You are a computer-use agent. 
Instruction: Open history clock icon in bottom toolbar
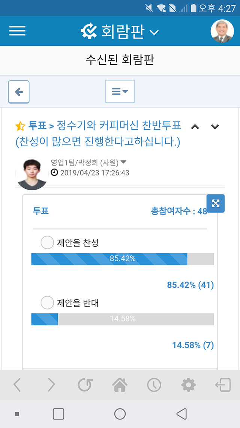point(154,385)
